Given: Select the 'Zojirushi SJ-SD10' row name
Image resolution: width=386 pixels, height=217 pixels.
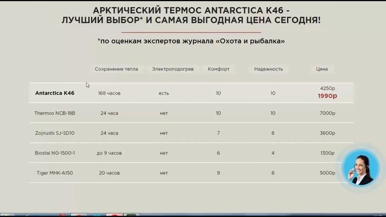Looking at the screenshot, I should [55, 133].
